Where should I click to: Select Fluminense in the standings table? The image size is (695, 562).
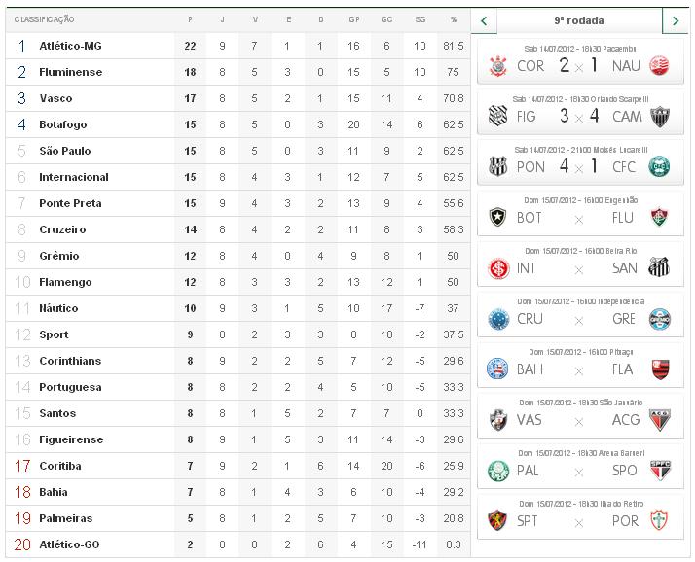[x=70, y=72]
